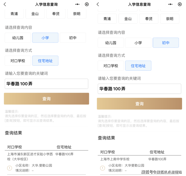Choose 住宅地址 query method on the right screen
The height and width of the screenshot is (176, 186).
tap(138, 66)
